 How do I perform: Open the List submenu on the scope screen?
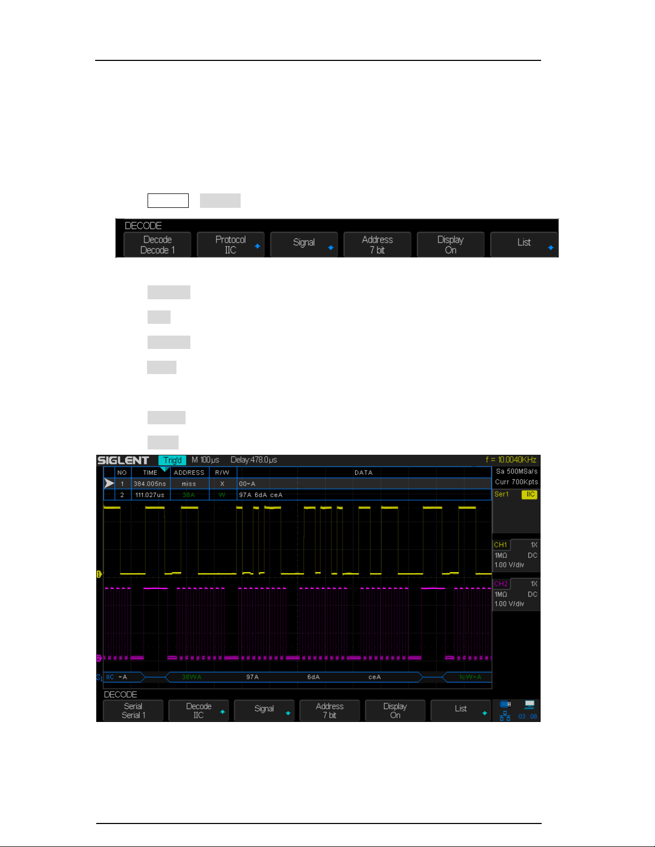[461, 711]
